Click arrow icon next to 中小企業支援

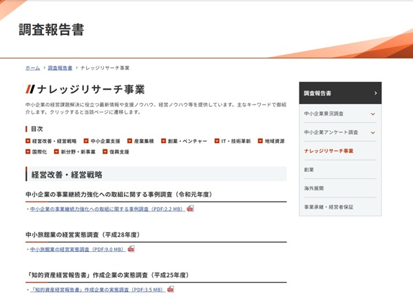coord(86,141)
